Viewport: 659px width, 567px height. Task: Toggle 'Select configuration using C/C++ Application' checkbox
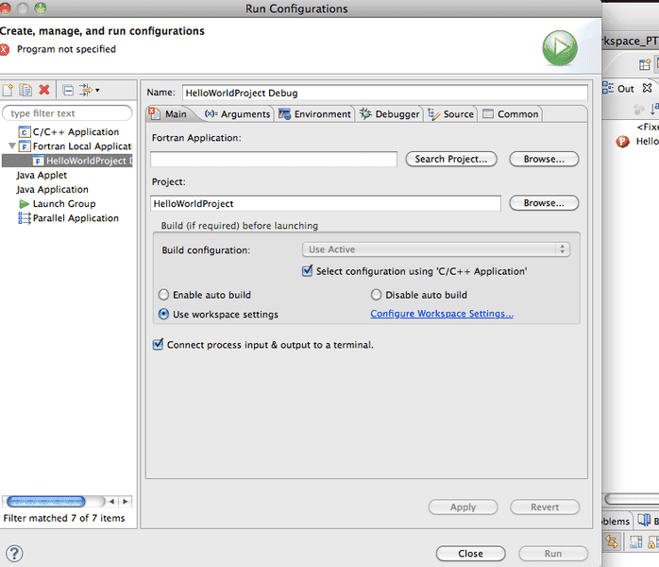click(x=307, y=271)
